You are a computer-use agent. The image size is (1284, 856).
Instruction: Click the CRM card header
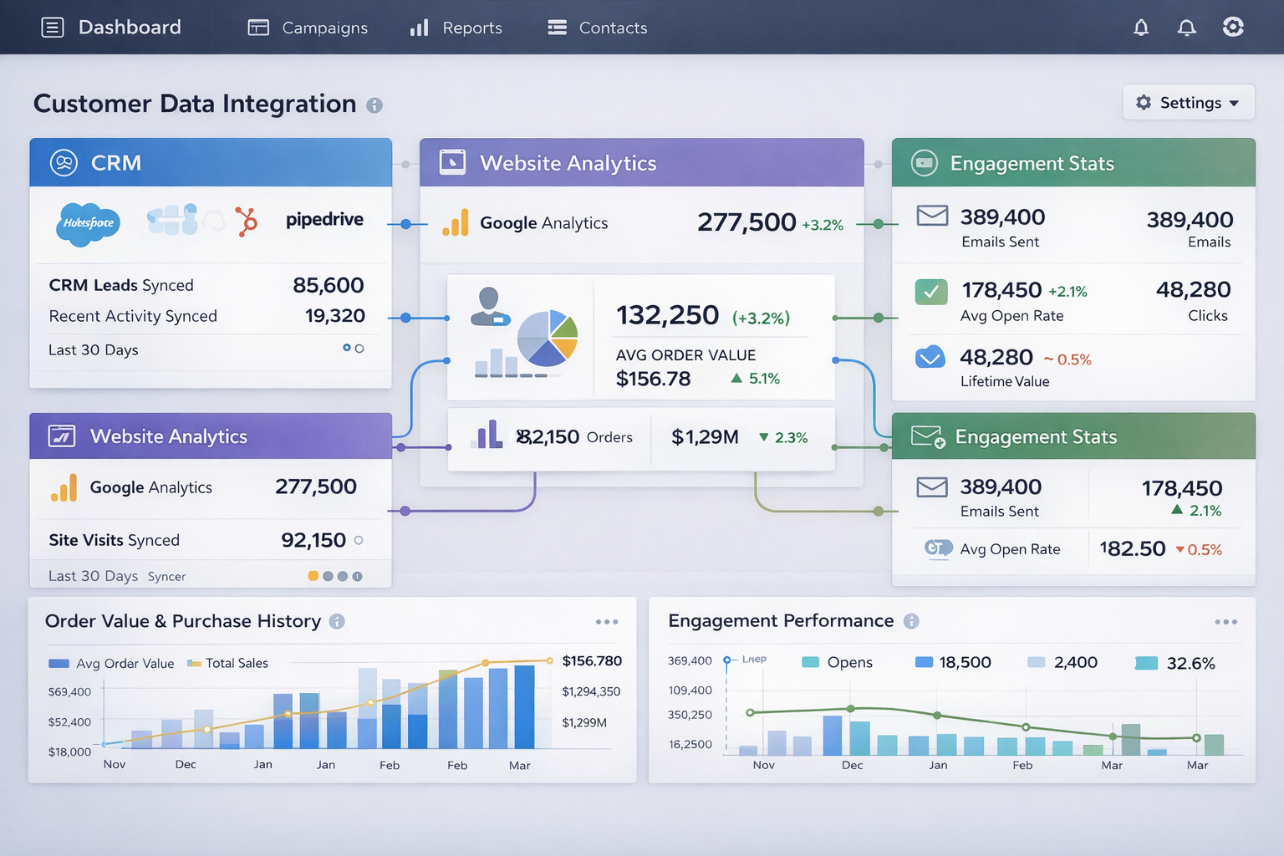point(211,162)
